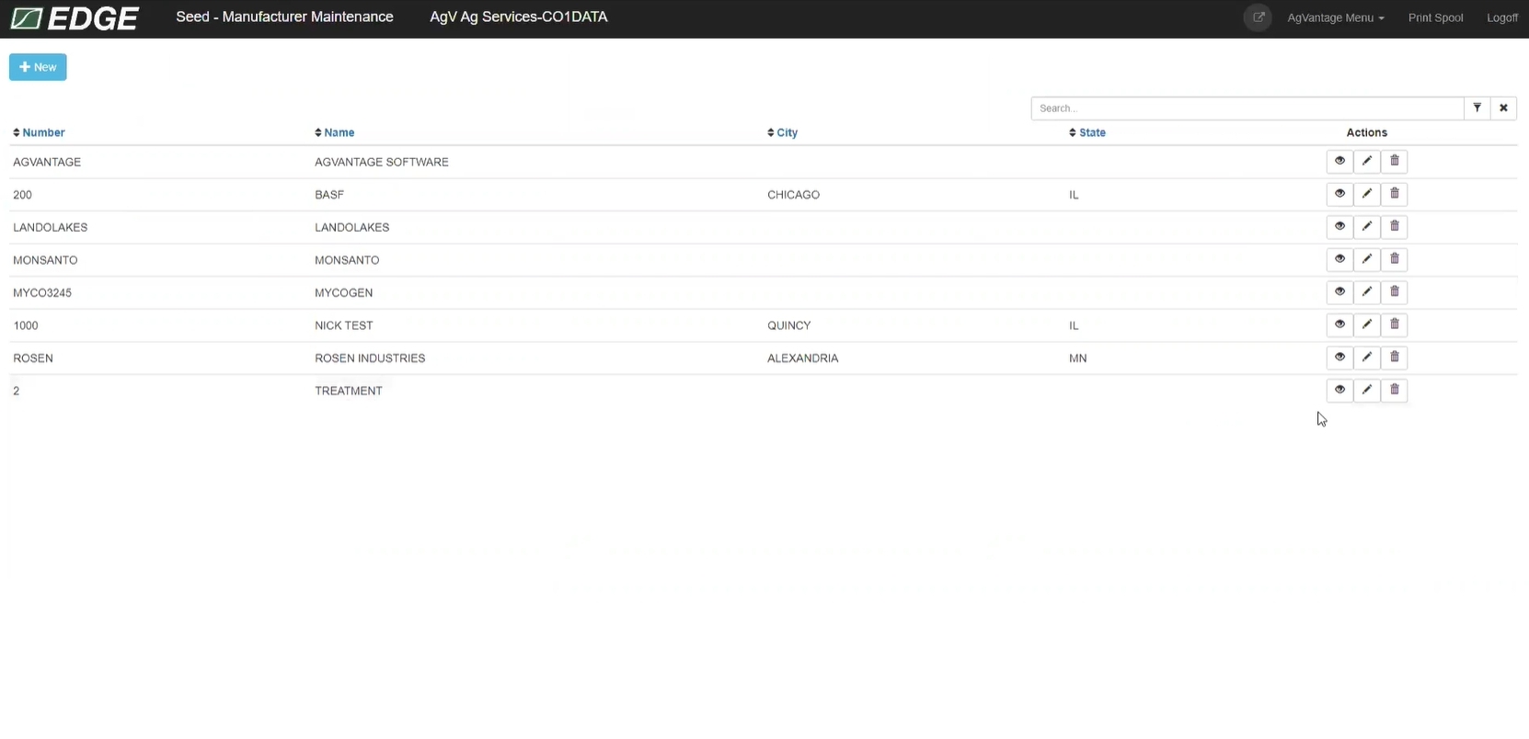The width and height of the screenshot is (1529, 739).
Task: Select the ALEXANDRIA city cell
Action: click(x=803, y=358)
